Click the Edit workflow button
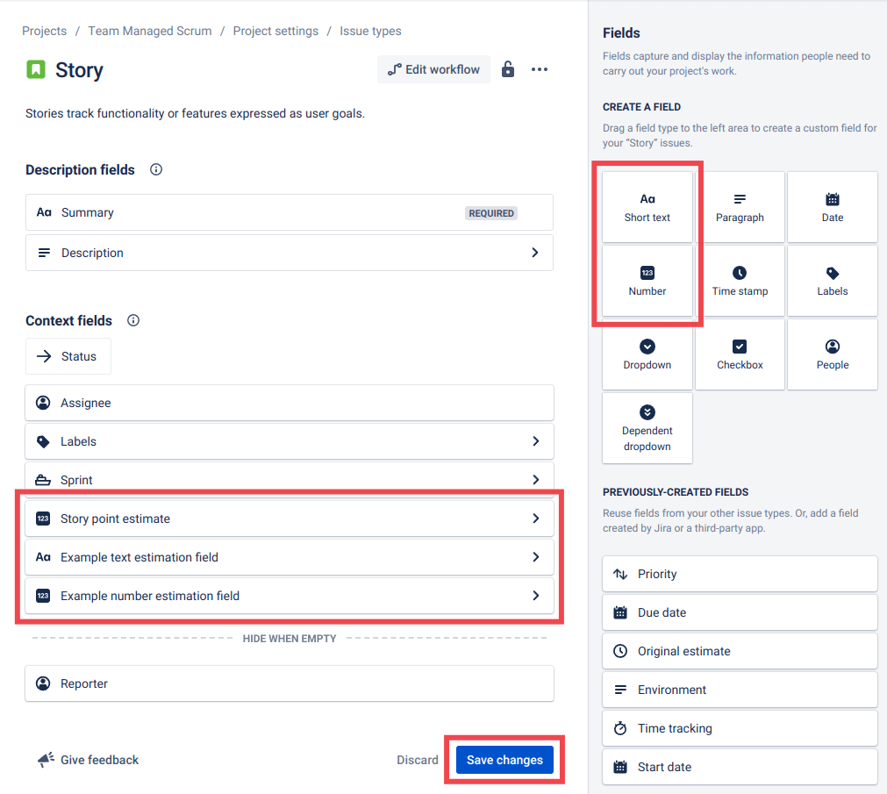Viewport: 887px width, 794px height. pos(433,68)
